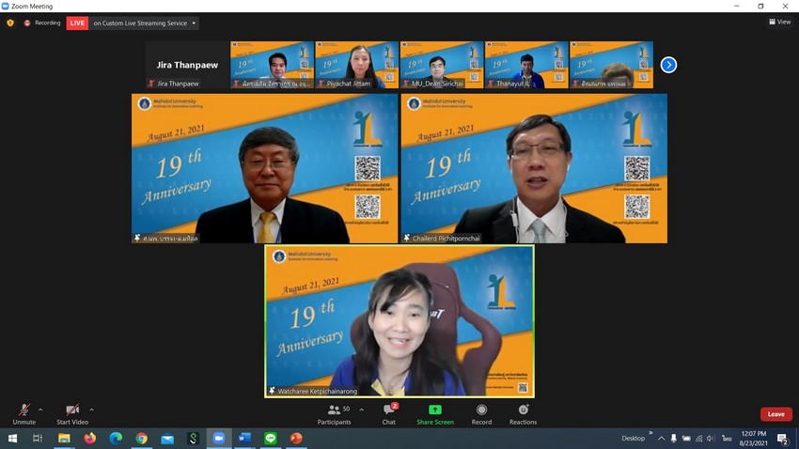Image resolution: width=799 pixels, height=449 pixels.
Task: Toggle the Record button
Action: pyautogui.click(x=481, y=412)
